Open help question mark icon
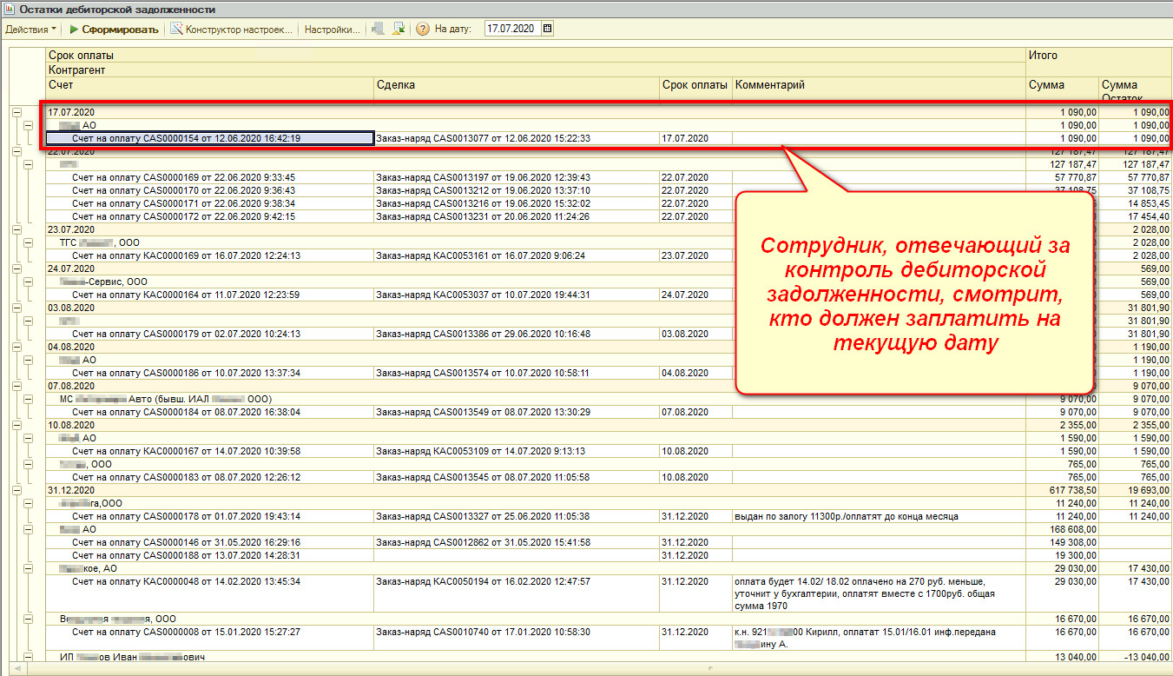The height and width of the screenshot is (676, 1173). click(423, 29)
